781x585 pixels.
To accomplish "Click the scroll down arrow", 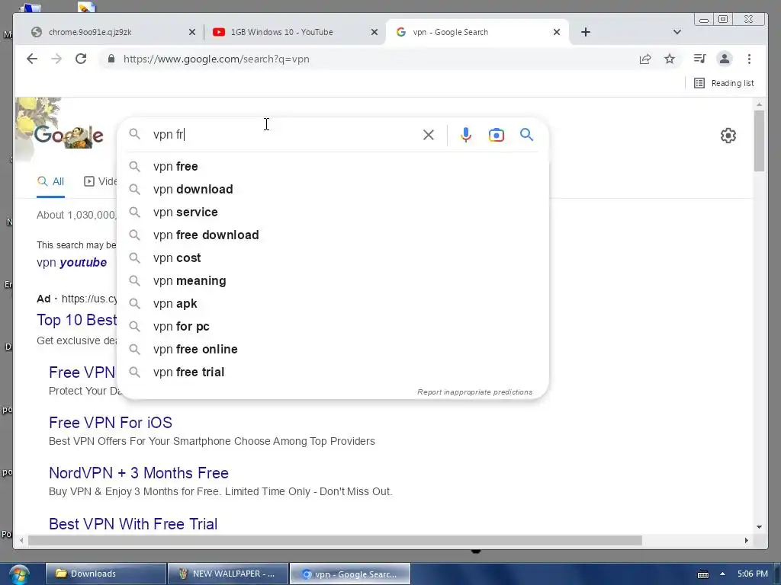I will tap(759, 527).
